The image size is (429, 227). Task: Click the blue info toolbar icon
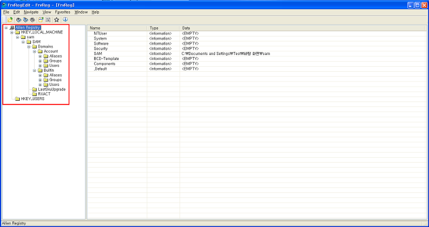point(65,20)
